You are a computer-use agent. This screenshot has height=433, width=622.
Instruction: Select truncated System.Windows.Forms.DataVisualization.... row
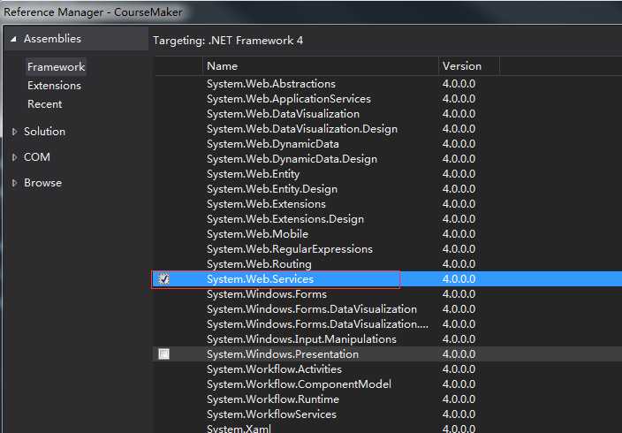389,324
